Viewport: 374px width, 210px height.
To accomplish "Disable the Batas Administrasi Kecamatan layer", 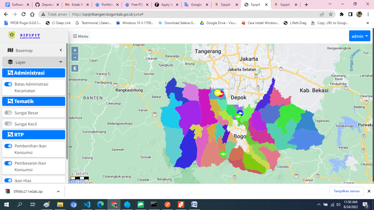I will (x=8, y=84).
